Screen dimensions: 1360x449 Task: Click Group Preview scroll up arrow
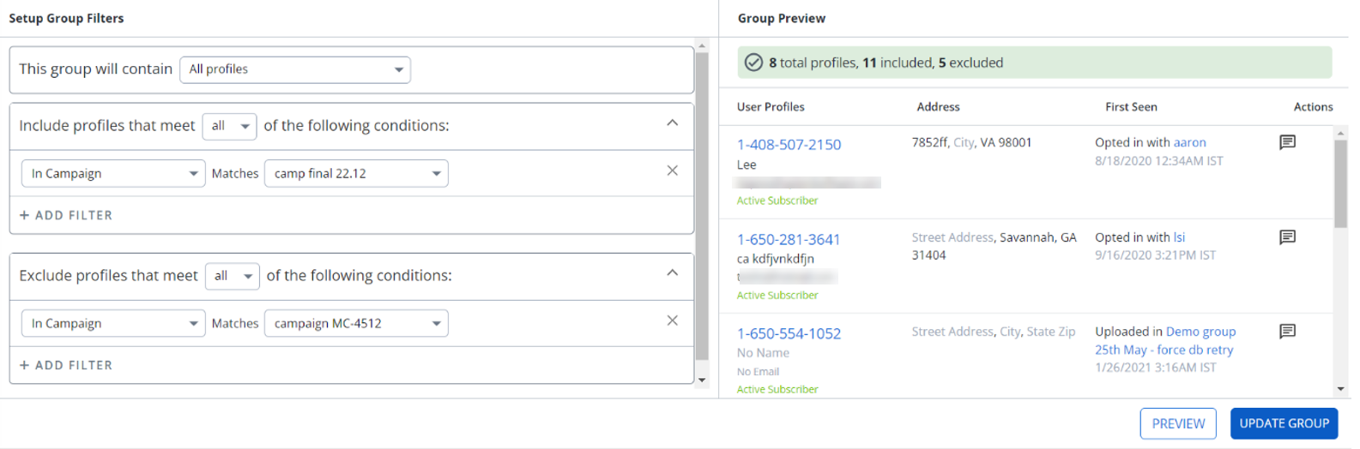[x=1341, y=134]
